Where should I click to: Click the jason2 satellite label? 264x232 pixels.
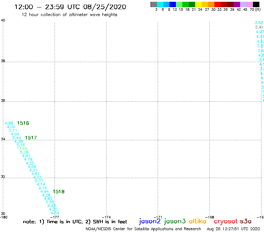click(x=150, y=221)
